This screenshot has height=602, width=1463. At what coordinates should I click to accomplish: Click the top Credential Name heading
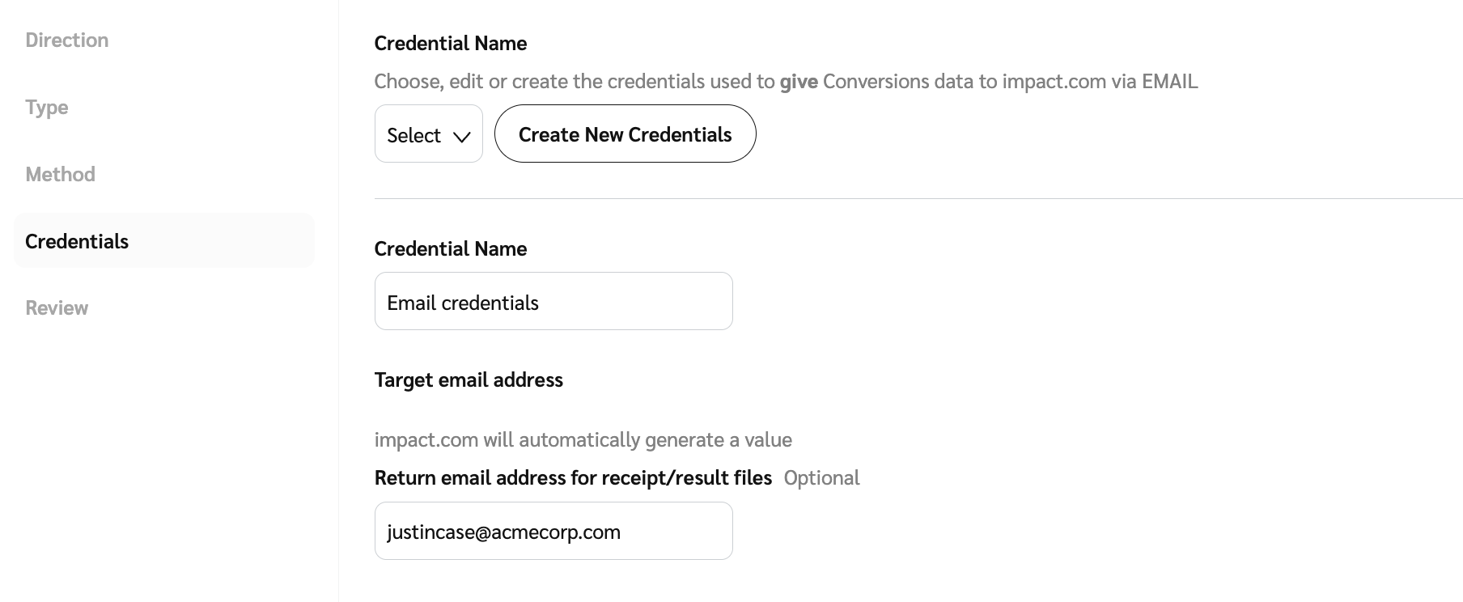pyautogui.click(x=451, y=44)
